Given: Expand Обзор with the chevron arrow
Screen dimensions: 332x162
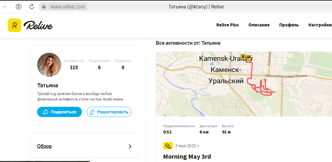Looking at the screenshot, I should click(130, 146).
